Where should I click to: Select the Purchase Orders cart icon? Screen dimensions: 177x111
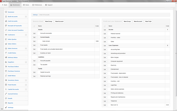6,66
